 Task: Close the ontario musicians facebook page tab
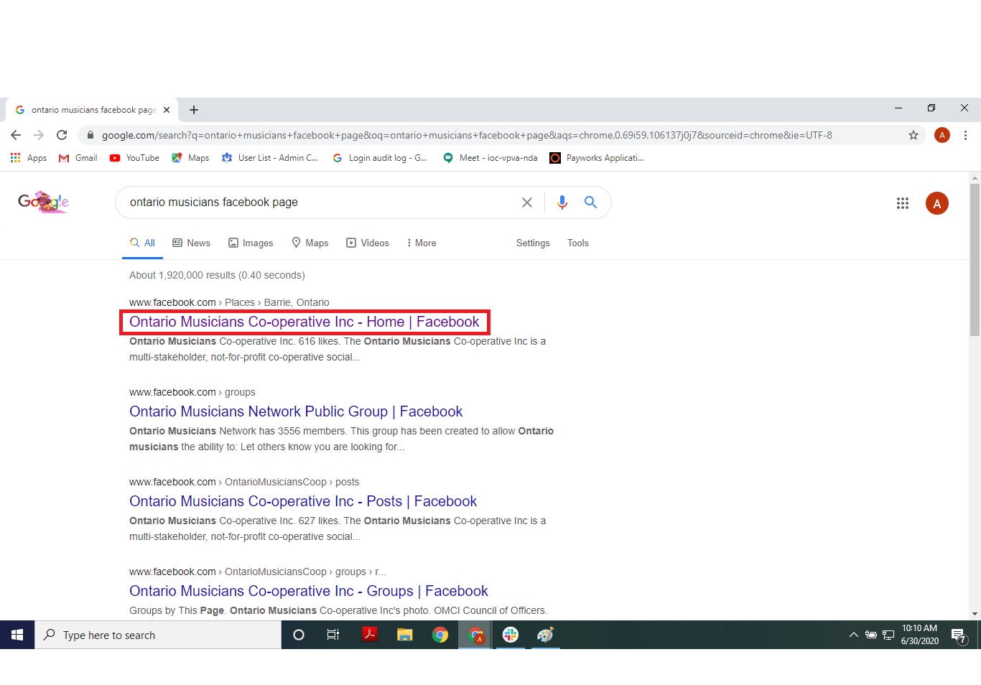(167, 110)
